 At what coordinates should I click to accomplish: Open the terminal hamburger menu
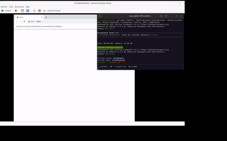tap(166, 16)
